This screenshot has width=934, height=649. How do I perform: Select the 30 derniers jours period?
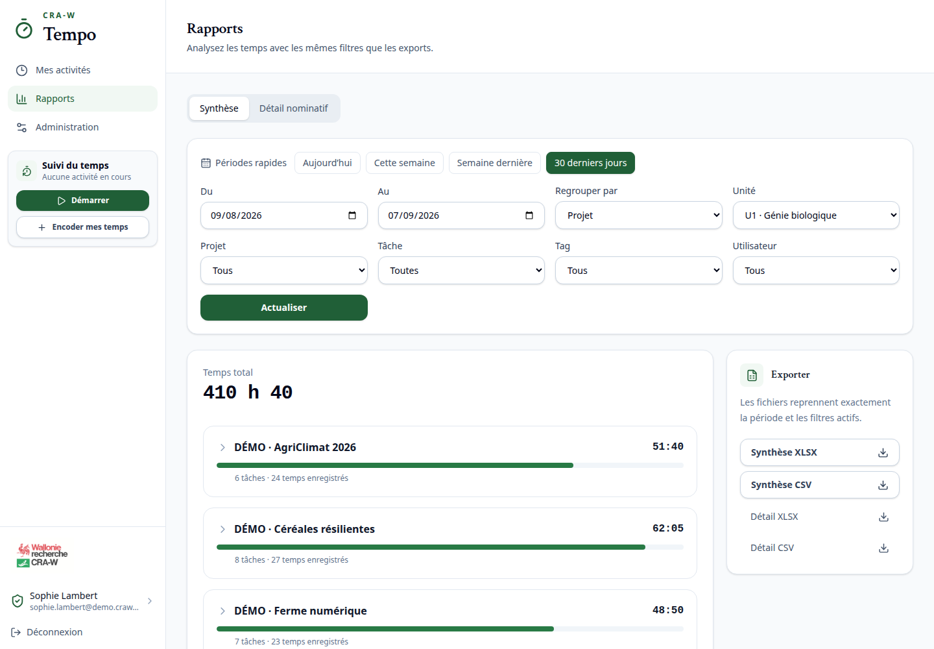click(590, 163)
